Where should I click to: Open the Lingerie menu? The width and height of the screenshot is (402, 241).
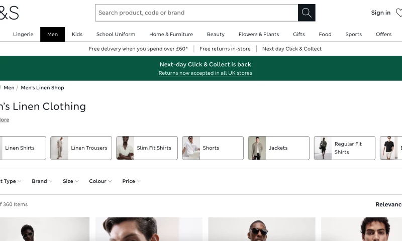[23, 34]
